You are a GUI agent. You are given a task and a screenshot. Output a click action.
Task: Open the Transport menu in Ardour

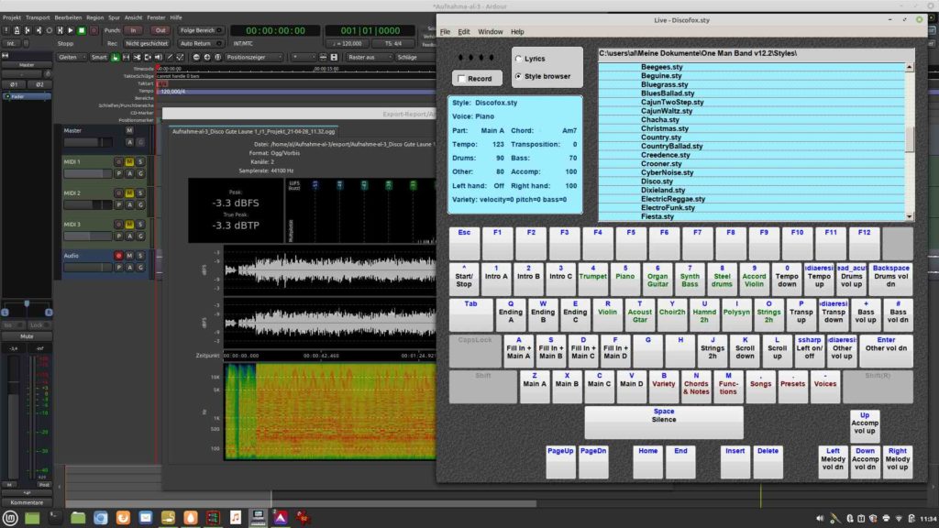38,18
